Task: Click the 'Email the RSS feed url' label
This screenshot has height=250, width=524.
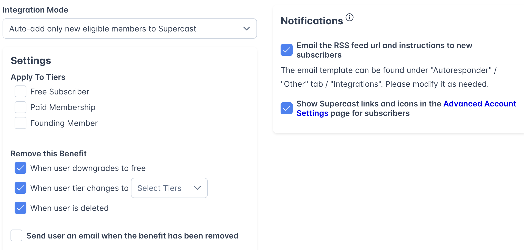Action: pos(384,46)
